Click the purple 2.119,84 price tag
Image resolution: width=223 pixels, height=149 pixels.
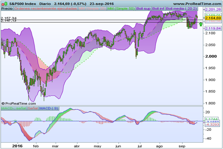(213, 28)
